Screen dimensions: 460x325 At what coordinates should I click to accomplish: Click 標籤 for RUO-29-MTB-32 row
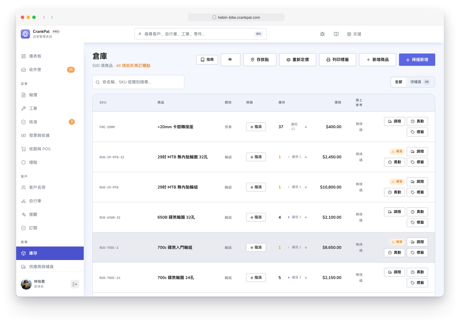(417, 162)
